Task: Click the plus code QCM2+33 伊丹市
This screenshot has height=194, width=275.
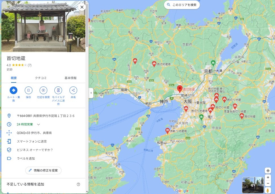Action: (34, 133)
